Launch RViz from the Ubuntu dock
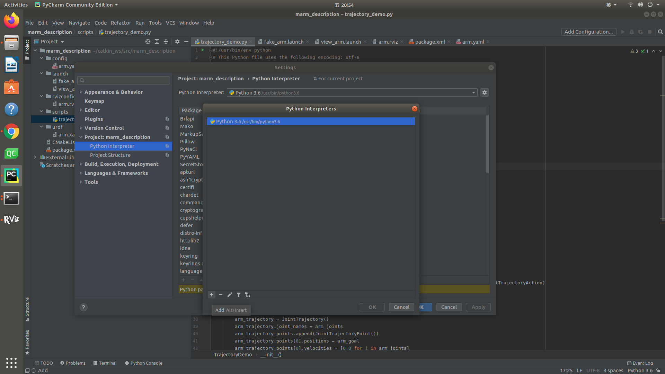Screen dimensions: 665x374 [11, 220]
